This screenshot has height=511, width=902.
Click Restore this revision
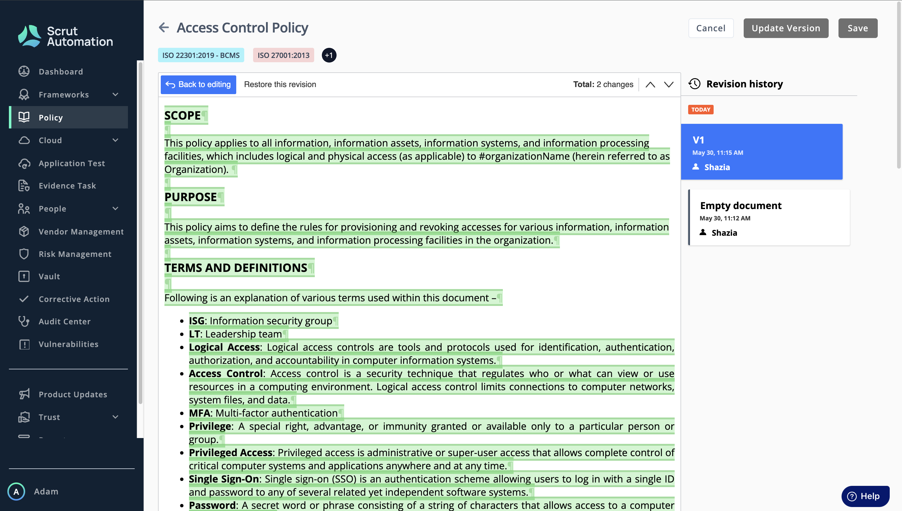click(x=280, y=85)
